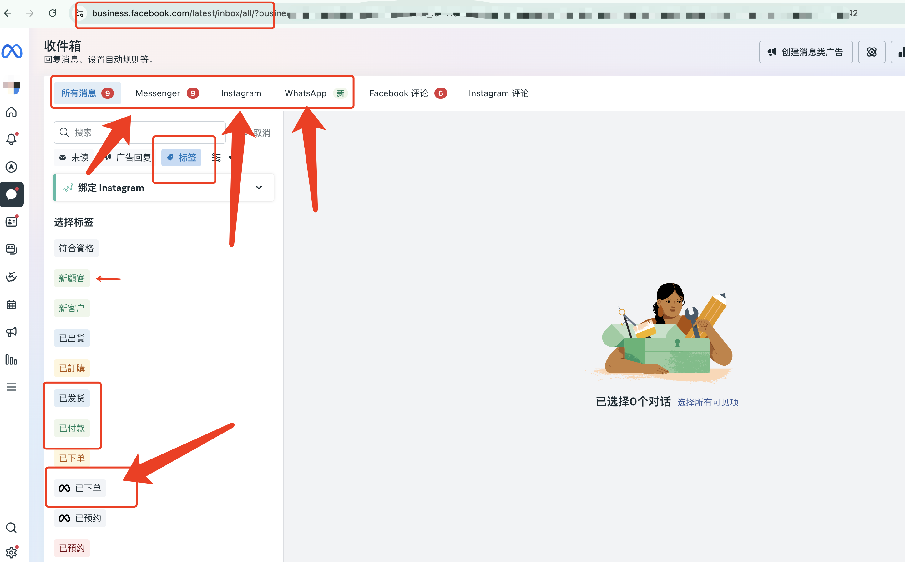Click the 选择所有可见项 link

708,402
